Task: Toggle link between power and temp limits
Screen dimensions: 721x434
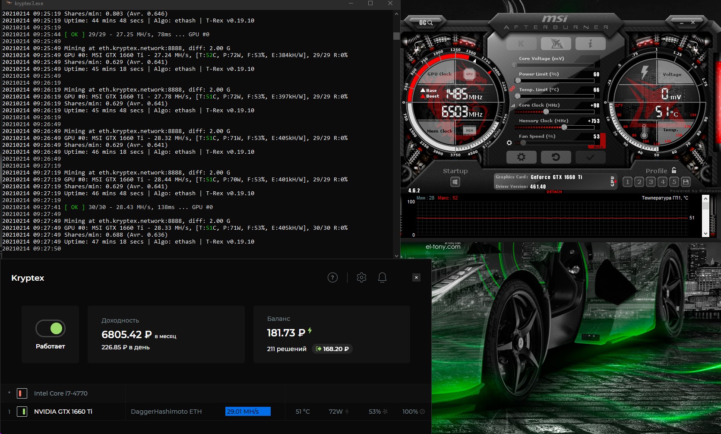Action: click(x=512, y=89)
